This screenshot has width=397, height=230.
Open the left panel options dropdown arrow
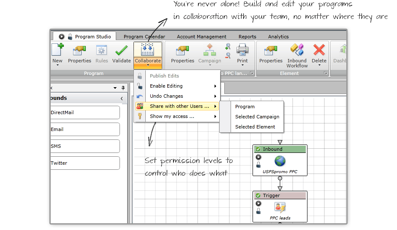(x=115, y=88)
